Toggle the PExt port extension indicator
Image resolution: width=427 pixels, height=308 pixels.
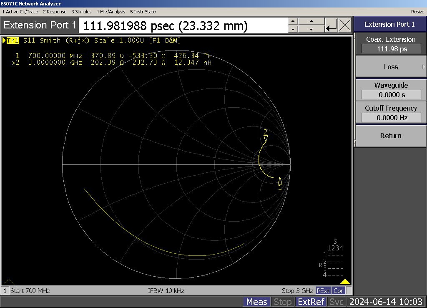point(323,290)
